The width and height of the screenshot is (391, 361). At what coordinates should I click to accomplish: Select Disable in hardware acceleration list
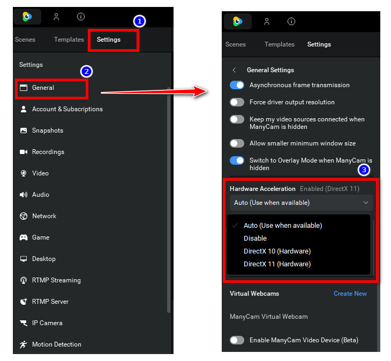pos(255,239)
